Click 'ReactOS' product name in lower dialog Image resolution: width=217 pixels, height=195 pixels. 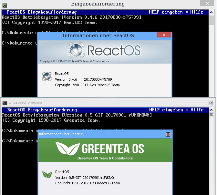[62, 172]
